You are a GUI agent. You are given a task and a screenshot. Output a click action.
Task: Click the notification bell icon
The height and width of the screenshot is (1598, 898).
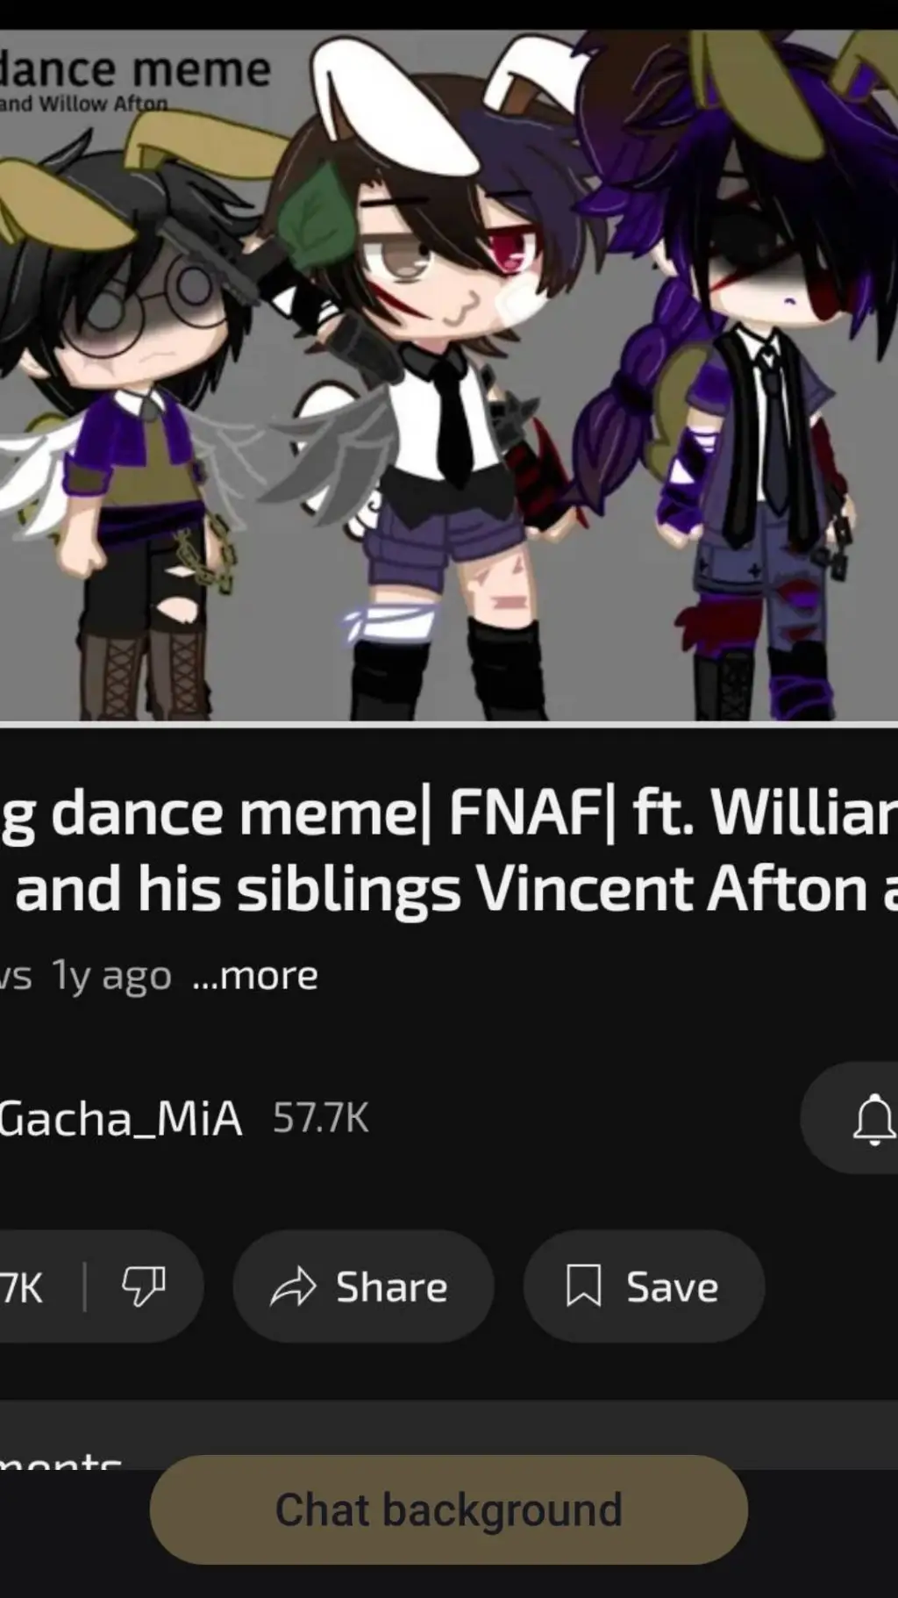[x=874, y=1118]
